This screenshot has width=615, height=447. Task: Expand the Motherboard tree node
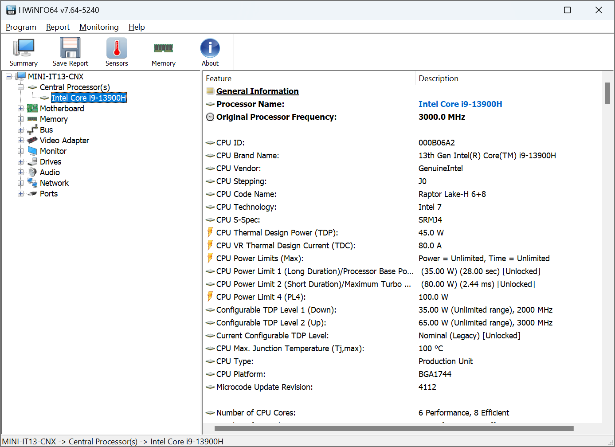(20, 108)
